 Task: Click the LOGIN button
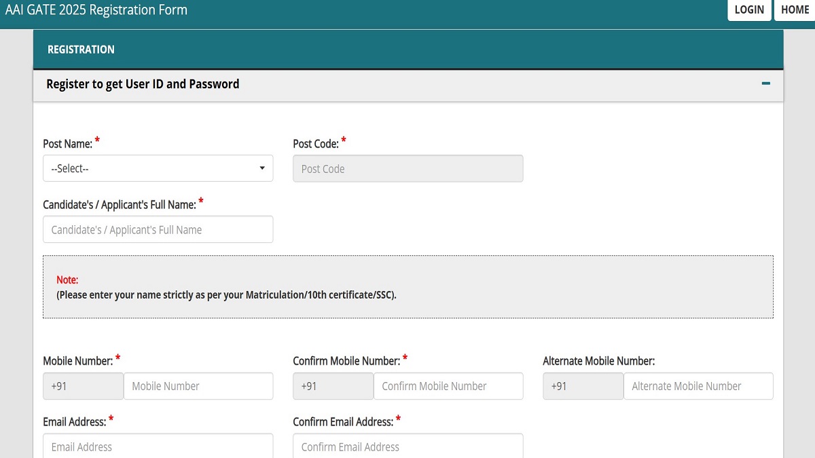(x=749, y=10)
